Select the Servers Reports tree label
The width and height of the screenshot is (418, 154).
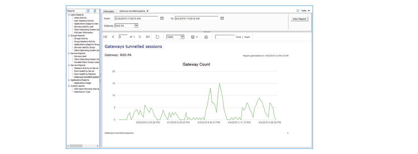click(x=78, y=65)
